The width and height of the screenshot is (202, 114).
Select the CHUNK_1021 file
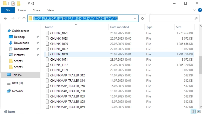[119, 33]
